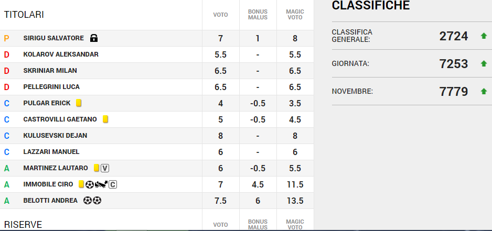Screen dimensions: 492x231
Task: Click the goalkeeper P role letter beside Sirigu
Action: [x=7, y=38]
